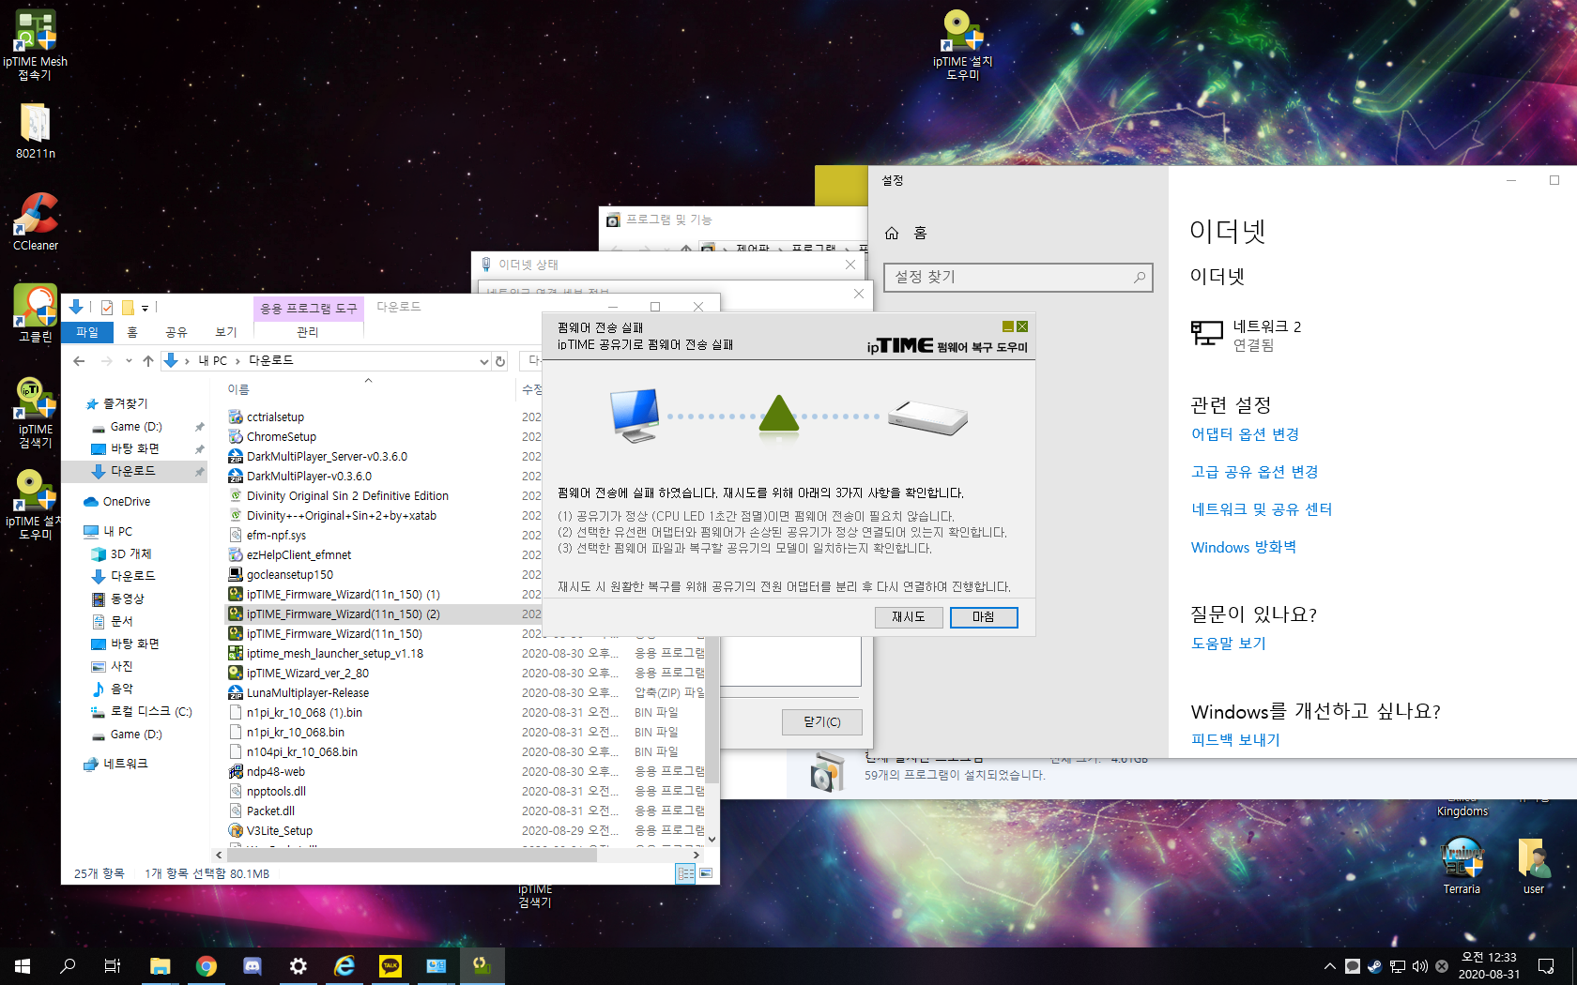Select iptime_mesh_launcher_setup_v1.18 file
Screen dimensions: 1577x985
pos(334,653)
